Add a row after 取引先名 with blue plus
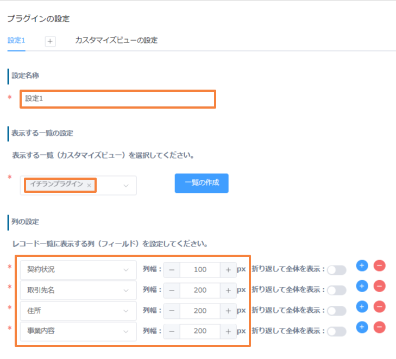 coord(362,286)
